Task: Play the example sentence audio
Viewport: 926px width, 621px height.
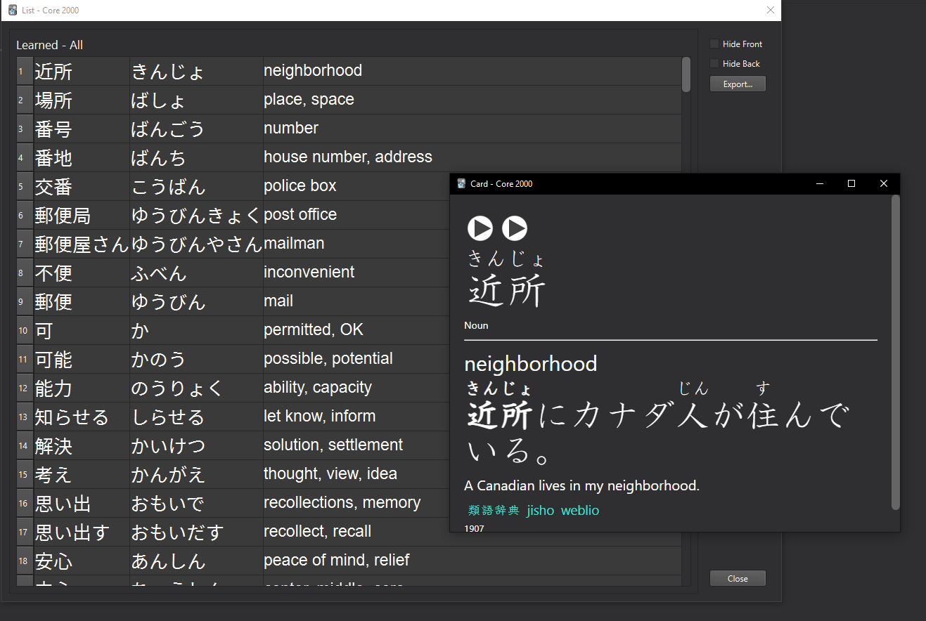Action: click(515, 228)
